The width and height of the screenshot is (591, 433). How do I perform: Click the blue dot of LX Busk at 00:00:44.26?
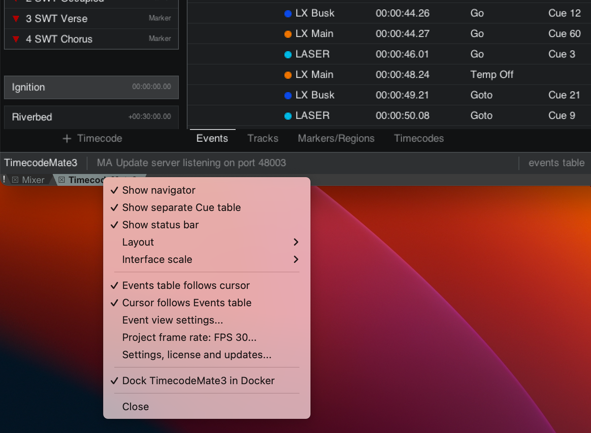(x=288, y=14)
